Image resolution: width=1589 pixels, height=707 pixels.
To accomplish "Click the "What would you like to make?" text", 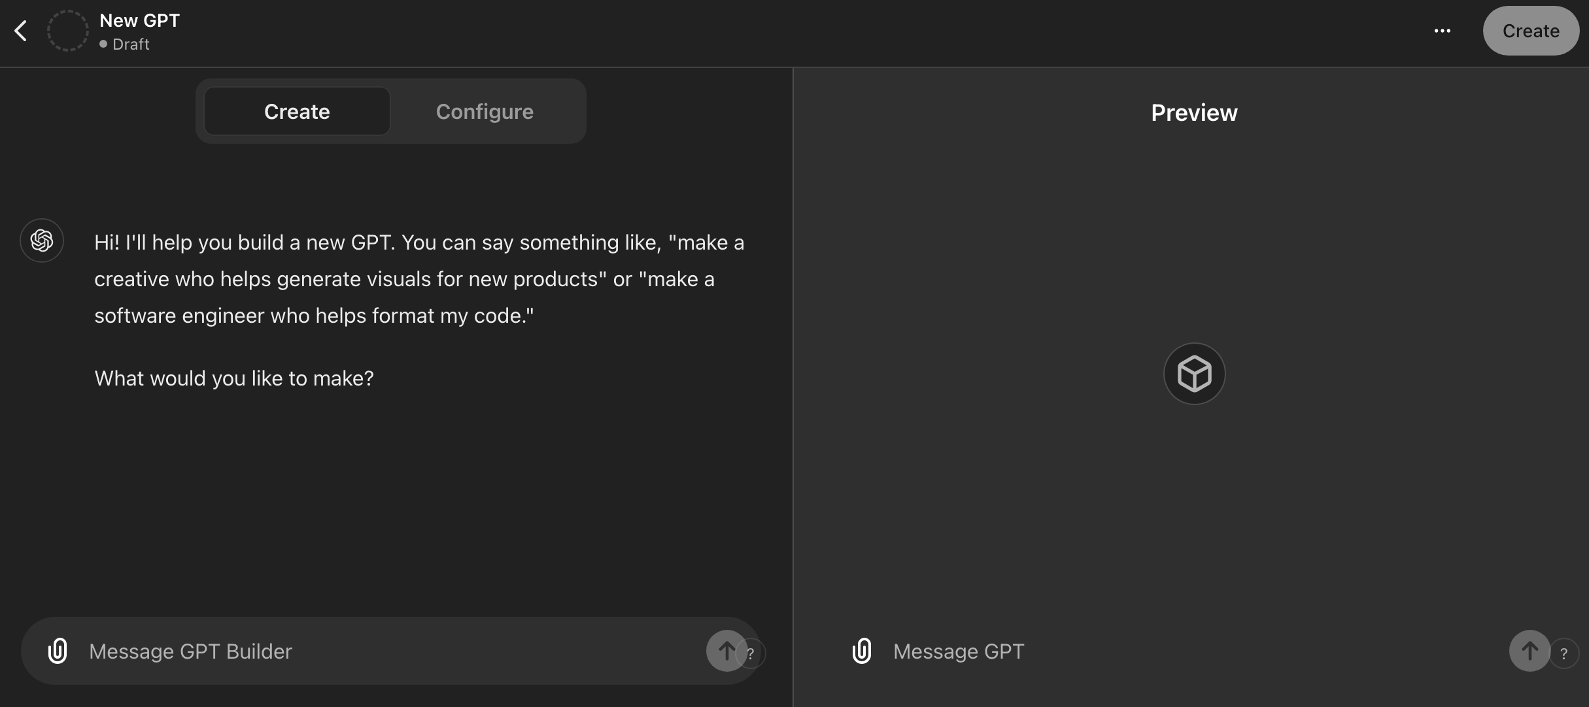I will pos(234,378).
